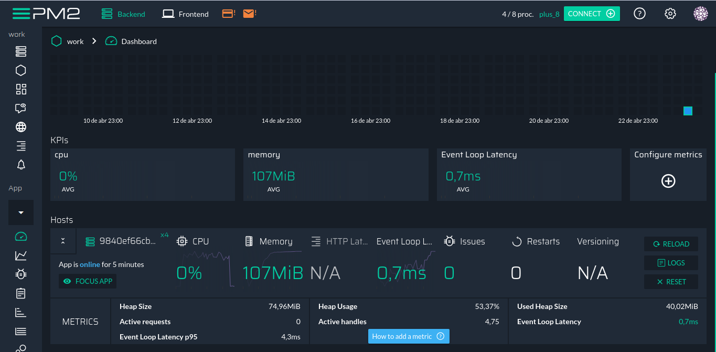Click the Versioning column header
The image size is (716, 352).
[x=598, y=241]
